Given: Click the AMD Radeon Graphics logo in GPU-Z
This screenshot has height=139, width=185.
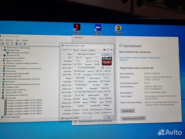Looking at the screenshot, I should coord(107,61).
